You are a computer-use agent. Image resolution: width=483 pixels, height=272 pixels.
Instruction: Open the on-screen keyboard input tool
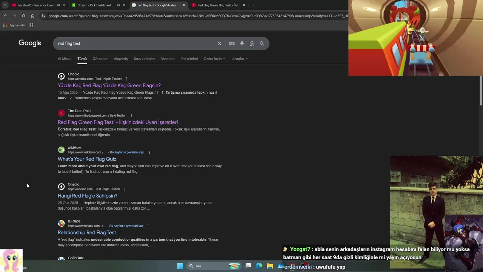[x=232, y=43]
